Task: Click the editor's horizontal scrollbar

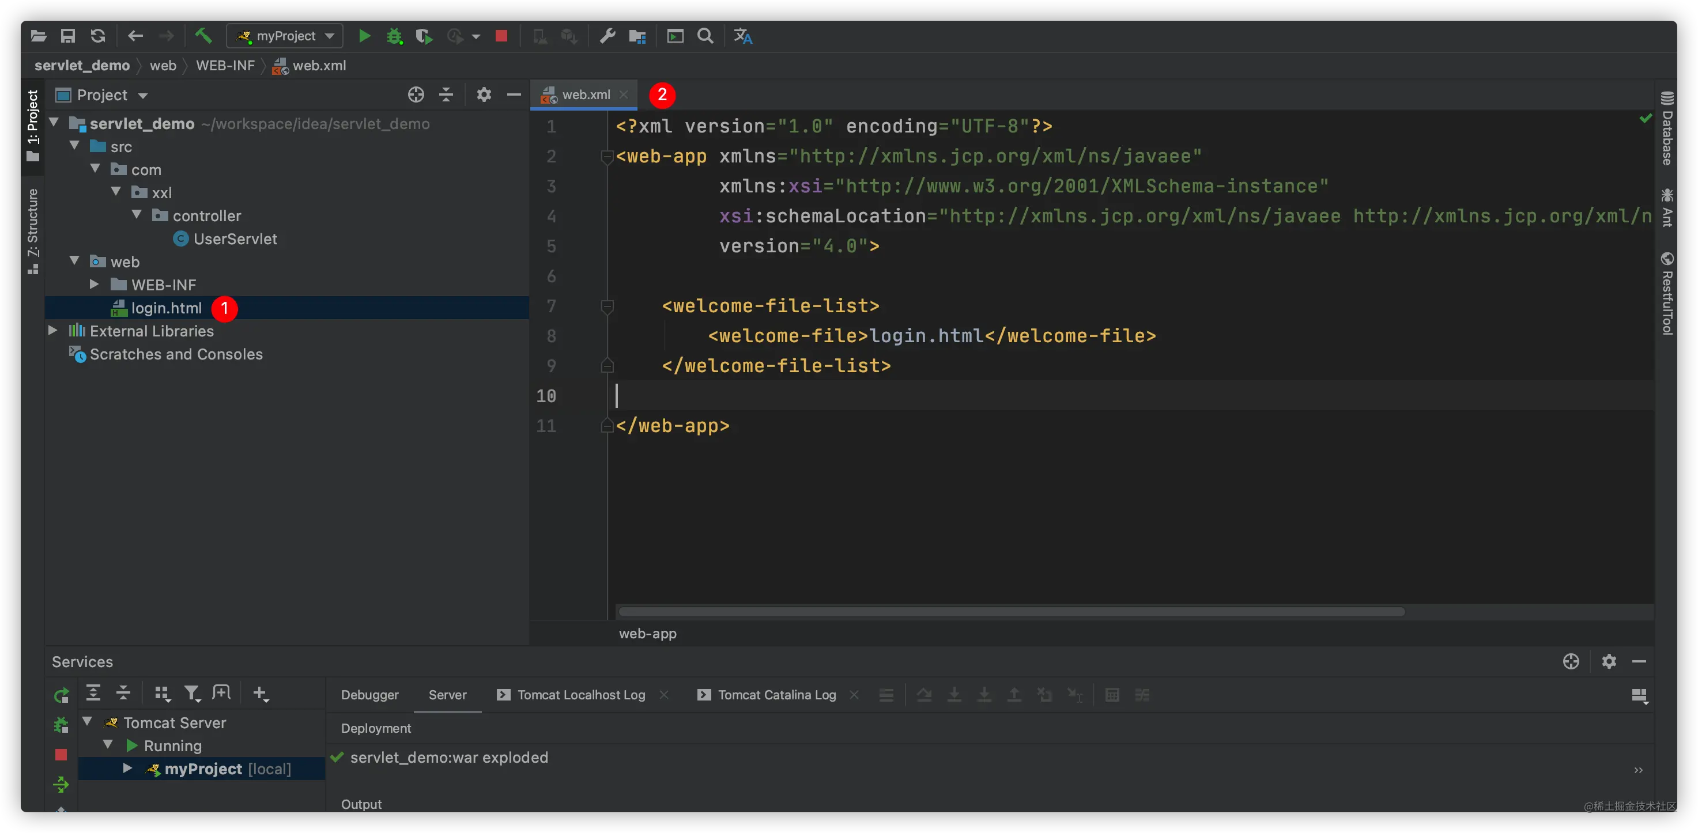Action: coord(1011,612)
